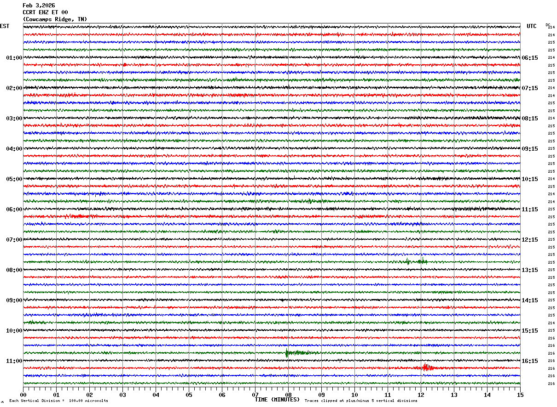Click minute tick label 01 on time axis
This screenshot has width=557, height=407.
[56, 395]
